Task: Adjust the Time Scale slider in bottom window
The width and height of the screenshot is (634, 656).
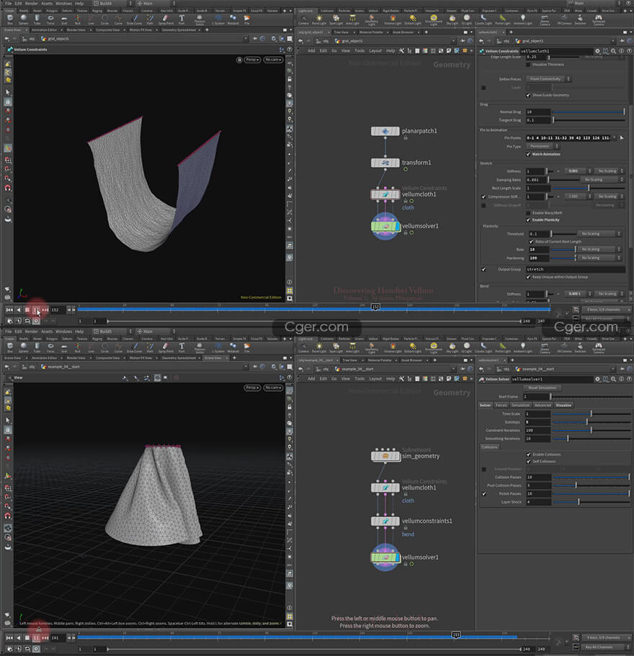Action: point(591,414)
